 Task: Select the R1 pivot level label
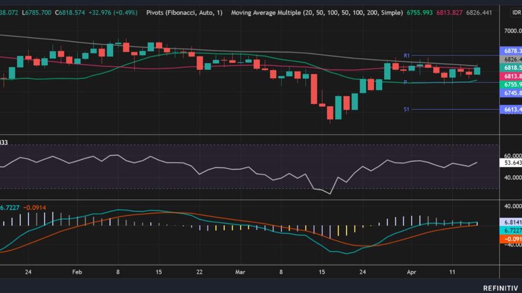pyautogui.click(x=407, y=56)
